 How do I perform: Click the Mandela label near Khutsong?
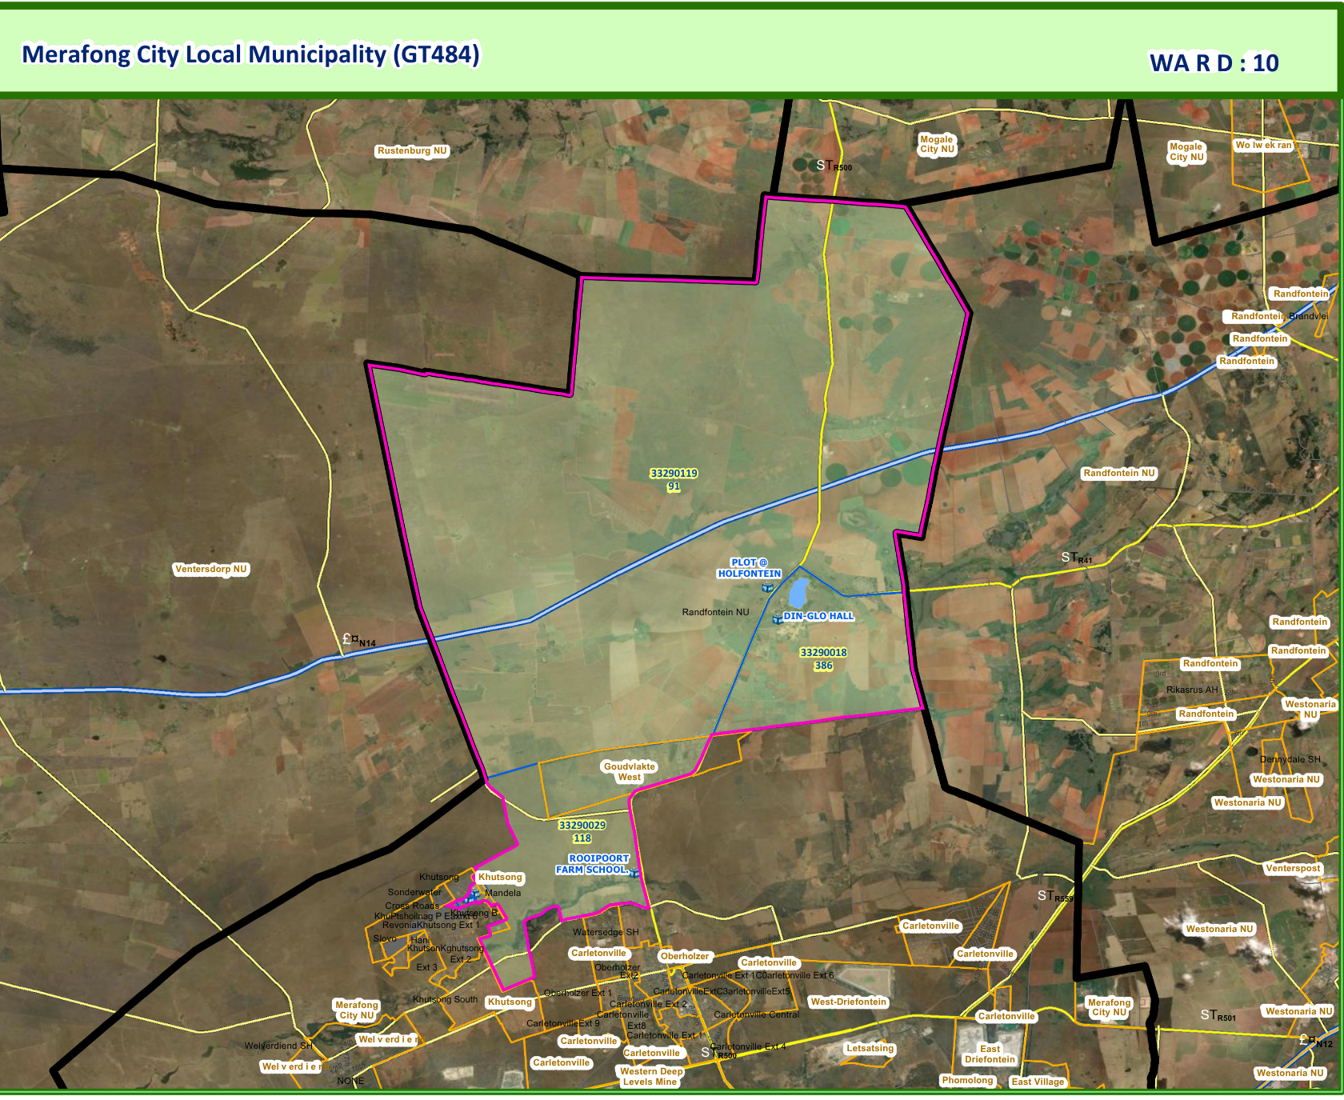point(502,893)
